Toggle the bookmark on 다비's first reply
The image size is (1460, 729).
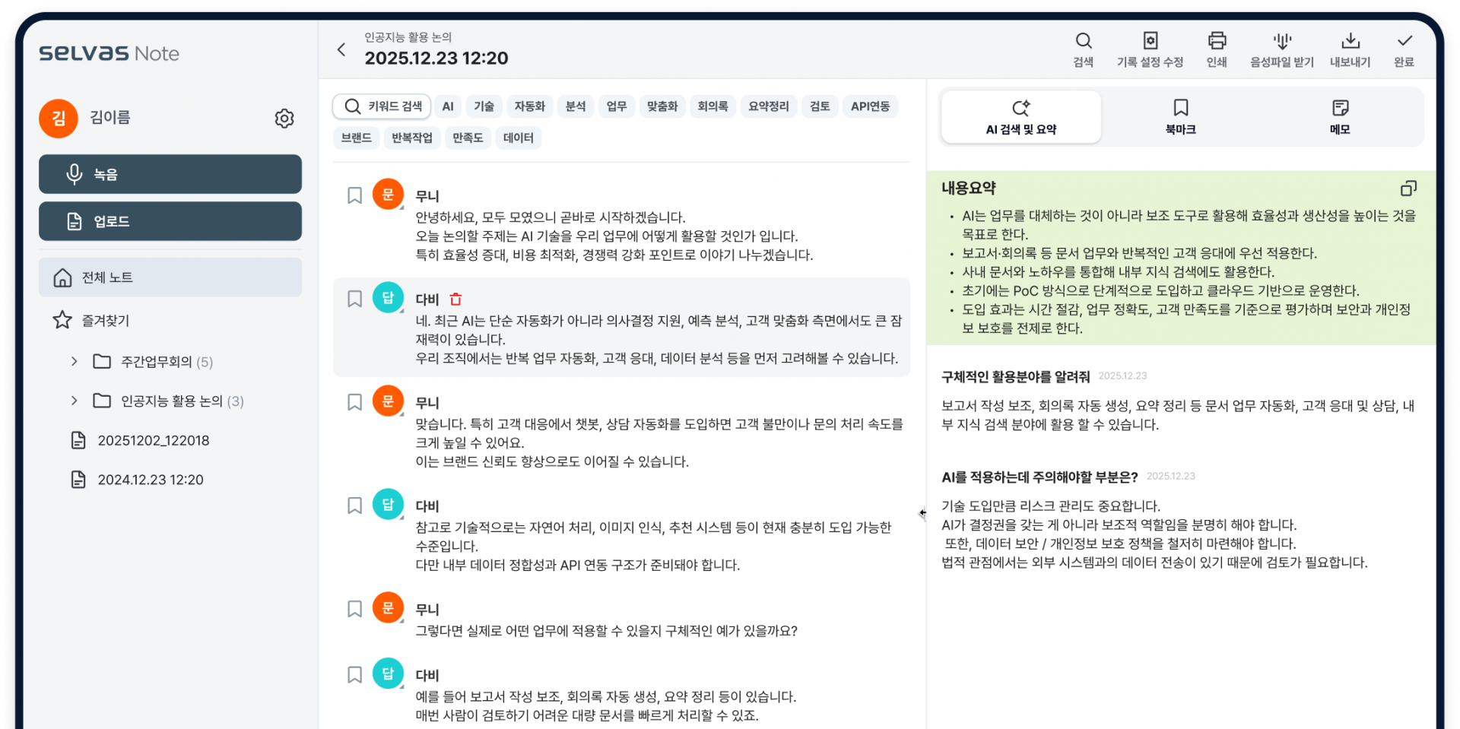pyautogui.click(x=354, y=298)
